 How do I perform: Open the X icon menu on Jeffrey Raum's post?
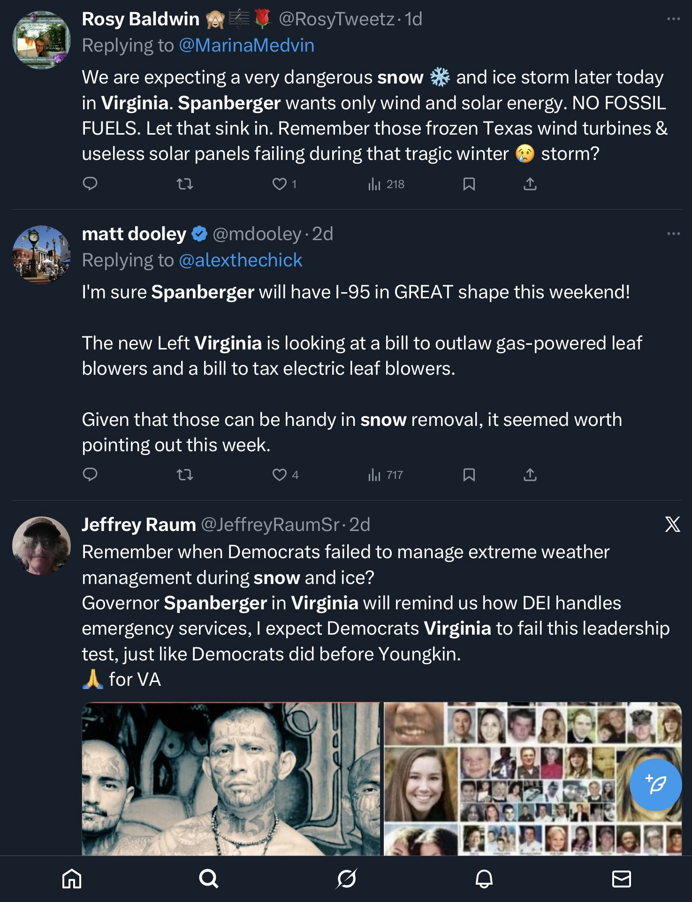[x=672, y=524]
